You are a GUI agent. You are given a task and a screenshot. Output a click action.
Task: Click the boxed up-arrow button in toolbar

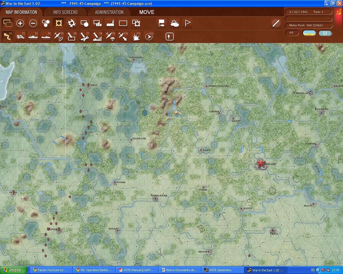click(169, 36)
